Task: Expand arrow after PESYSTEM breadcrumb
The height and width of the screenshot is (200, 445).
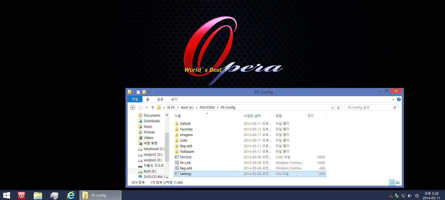Action: [218, 108]
